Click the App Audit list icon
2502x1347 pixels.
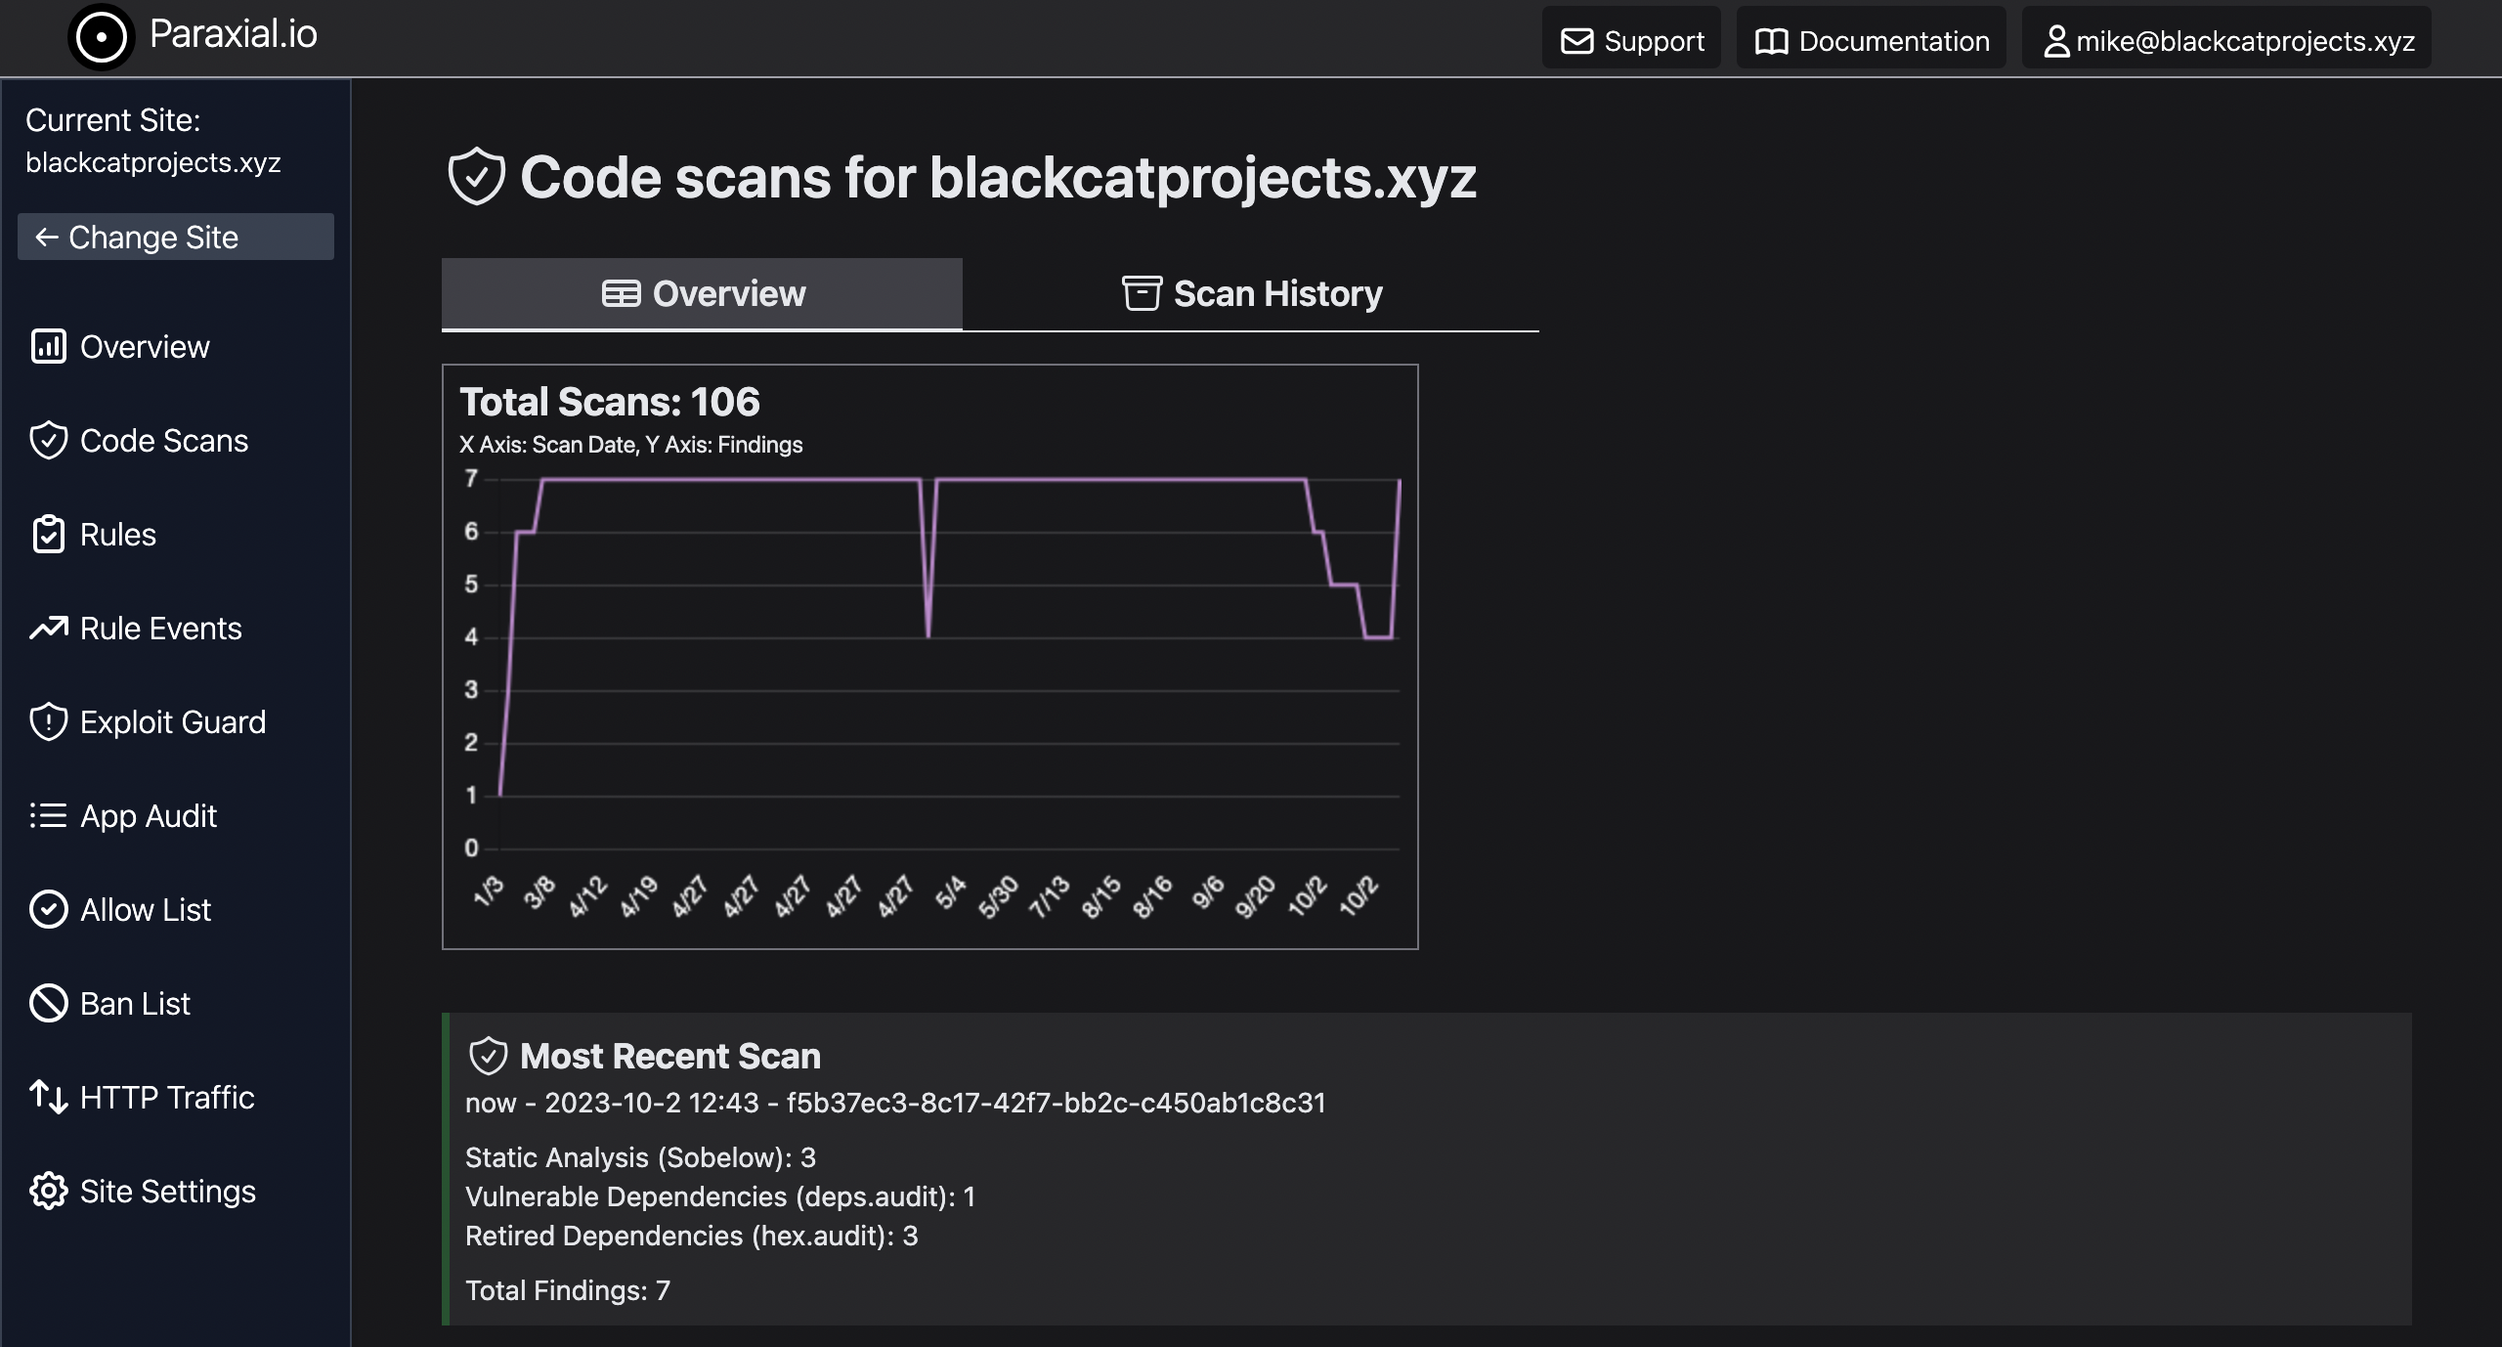coord(48,815)
